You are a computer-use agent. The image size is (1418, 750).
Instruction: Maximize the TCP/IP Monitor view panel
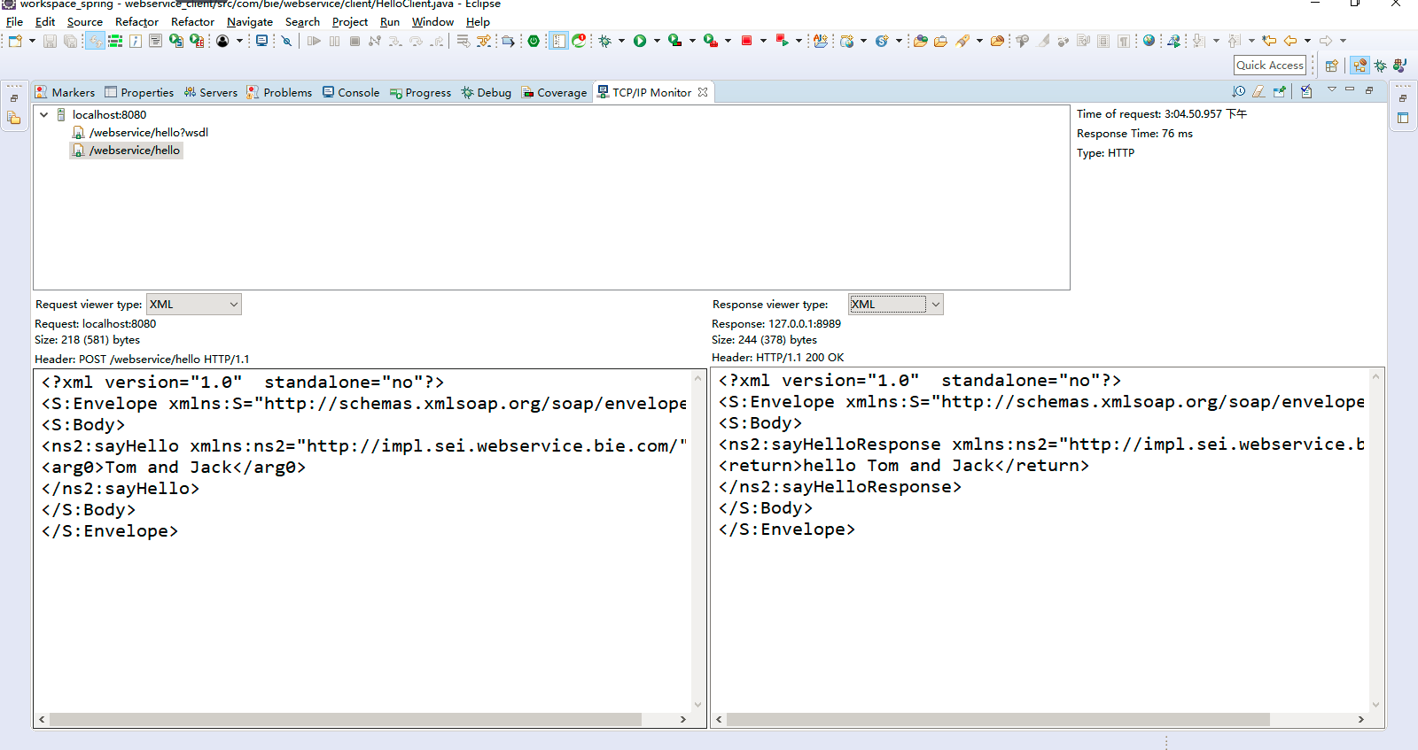click(1369, 90)
